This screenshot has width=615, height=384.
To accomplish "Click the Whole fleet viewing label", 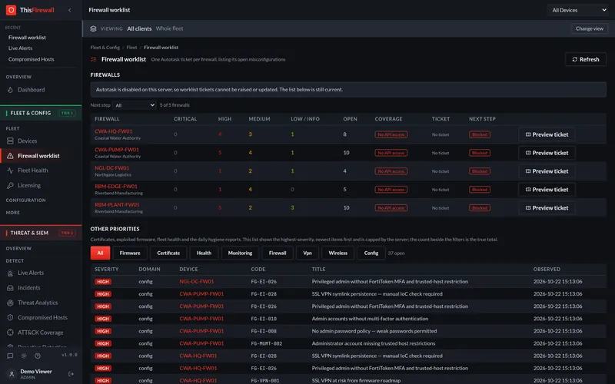I will coord(169,28).
